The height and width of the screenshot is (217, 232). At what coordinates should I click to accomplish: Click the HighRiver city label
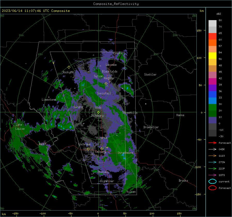tap(107, 181)
